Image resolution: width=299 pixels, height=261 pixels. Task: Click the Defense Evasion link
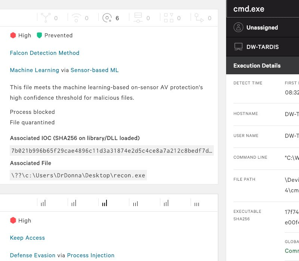pos(33,255)
